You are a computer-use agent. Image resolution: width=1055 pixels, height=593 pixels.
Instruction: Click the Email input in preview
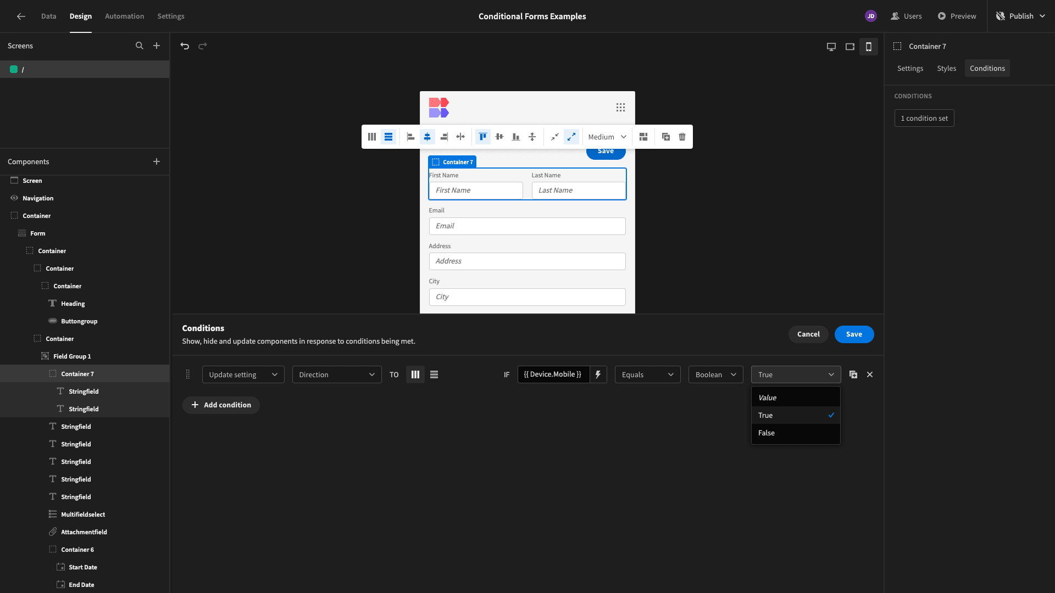click(x=527, y=226)
